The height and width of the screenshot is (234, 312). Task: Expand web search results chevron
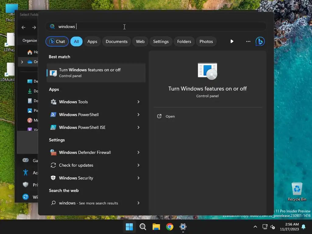coord(139,203)
